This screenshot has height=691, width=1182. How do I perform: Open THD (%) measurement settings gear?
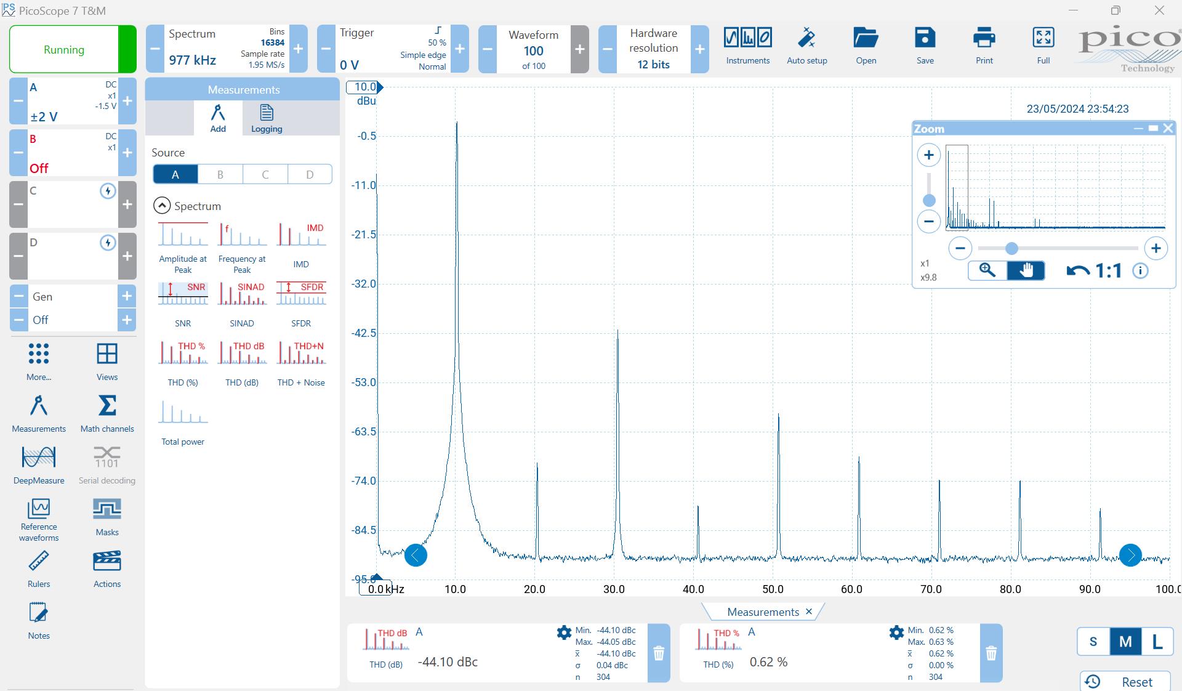(x=896, y=632)
